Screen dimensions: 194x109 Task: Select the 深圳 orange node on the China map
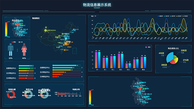click(65, 50)
